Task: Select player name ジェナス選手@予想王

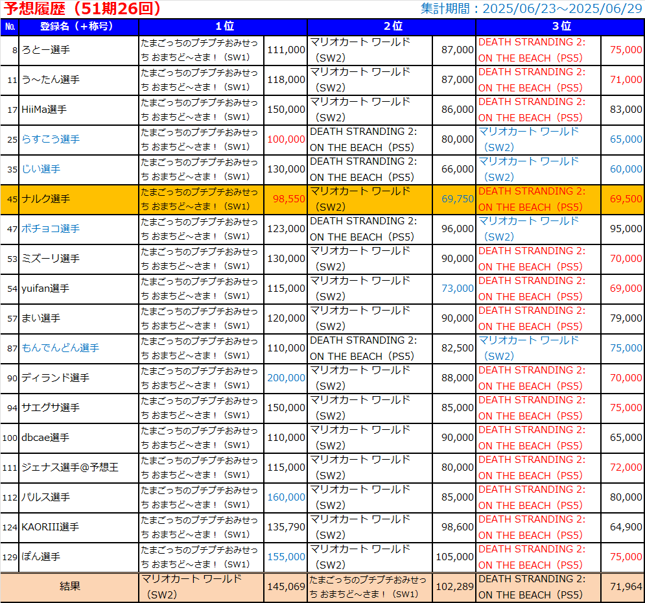Action: point(70,467)
